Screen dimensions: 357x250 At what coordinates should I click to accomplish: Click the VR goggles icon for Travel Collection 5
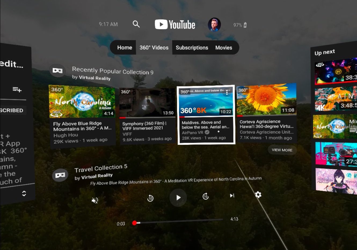tap(60, 175)
